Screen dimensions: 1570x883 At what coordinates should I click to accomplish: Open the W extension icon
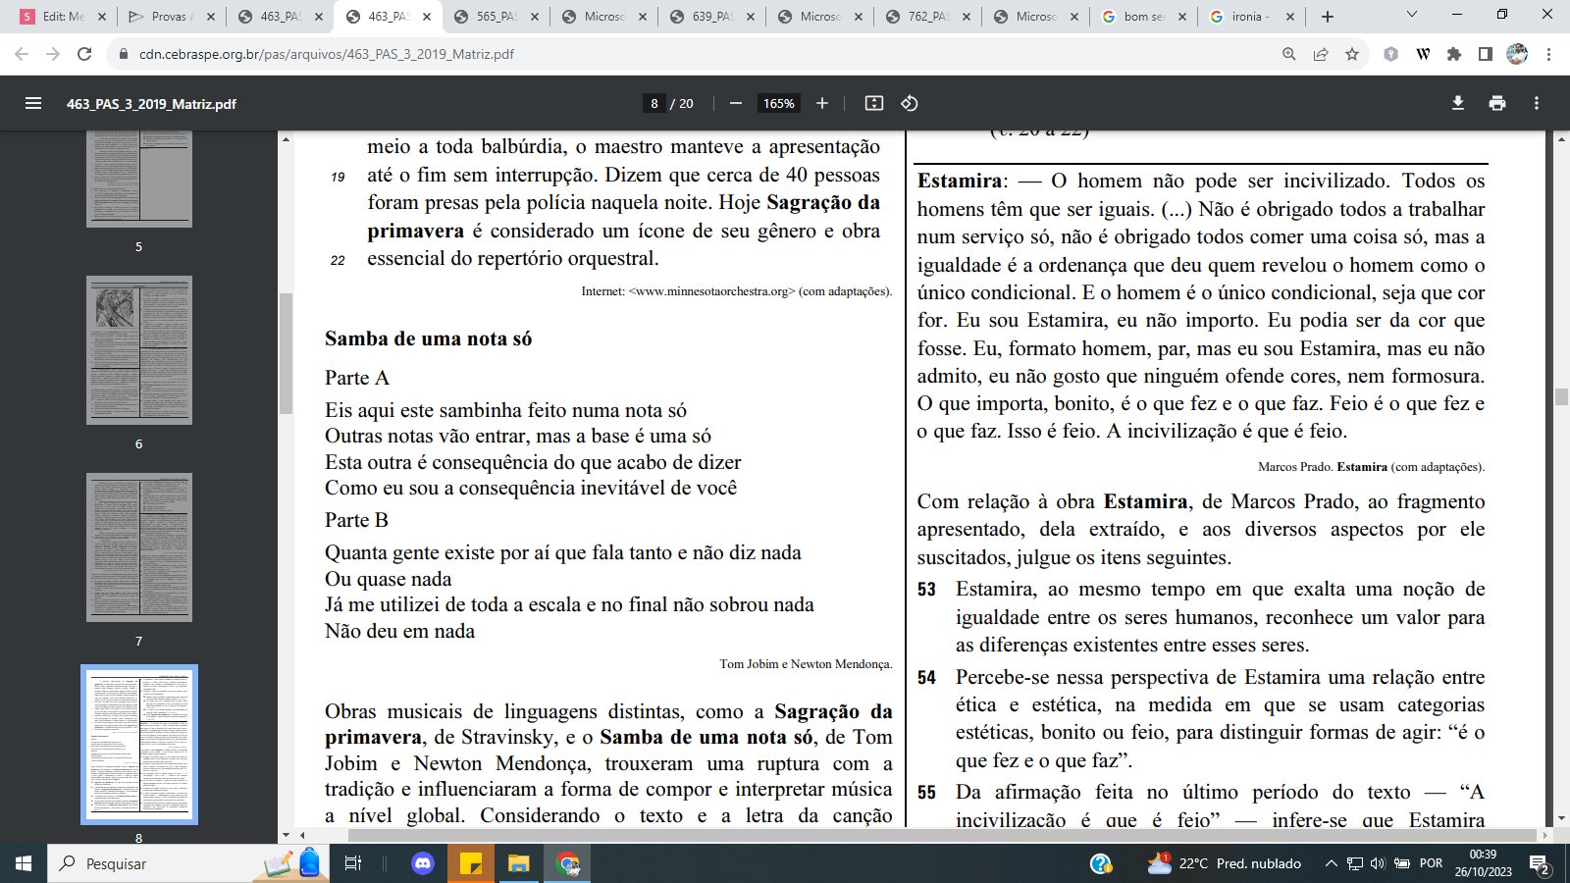[1423, 54]
